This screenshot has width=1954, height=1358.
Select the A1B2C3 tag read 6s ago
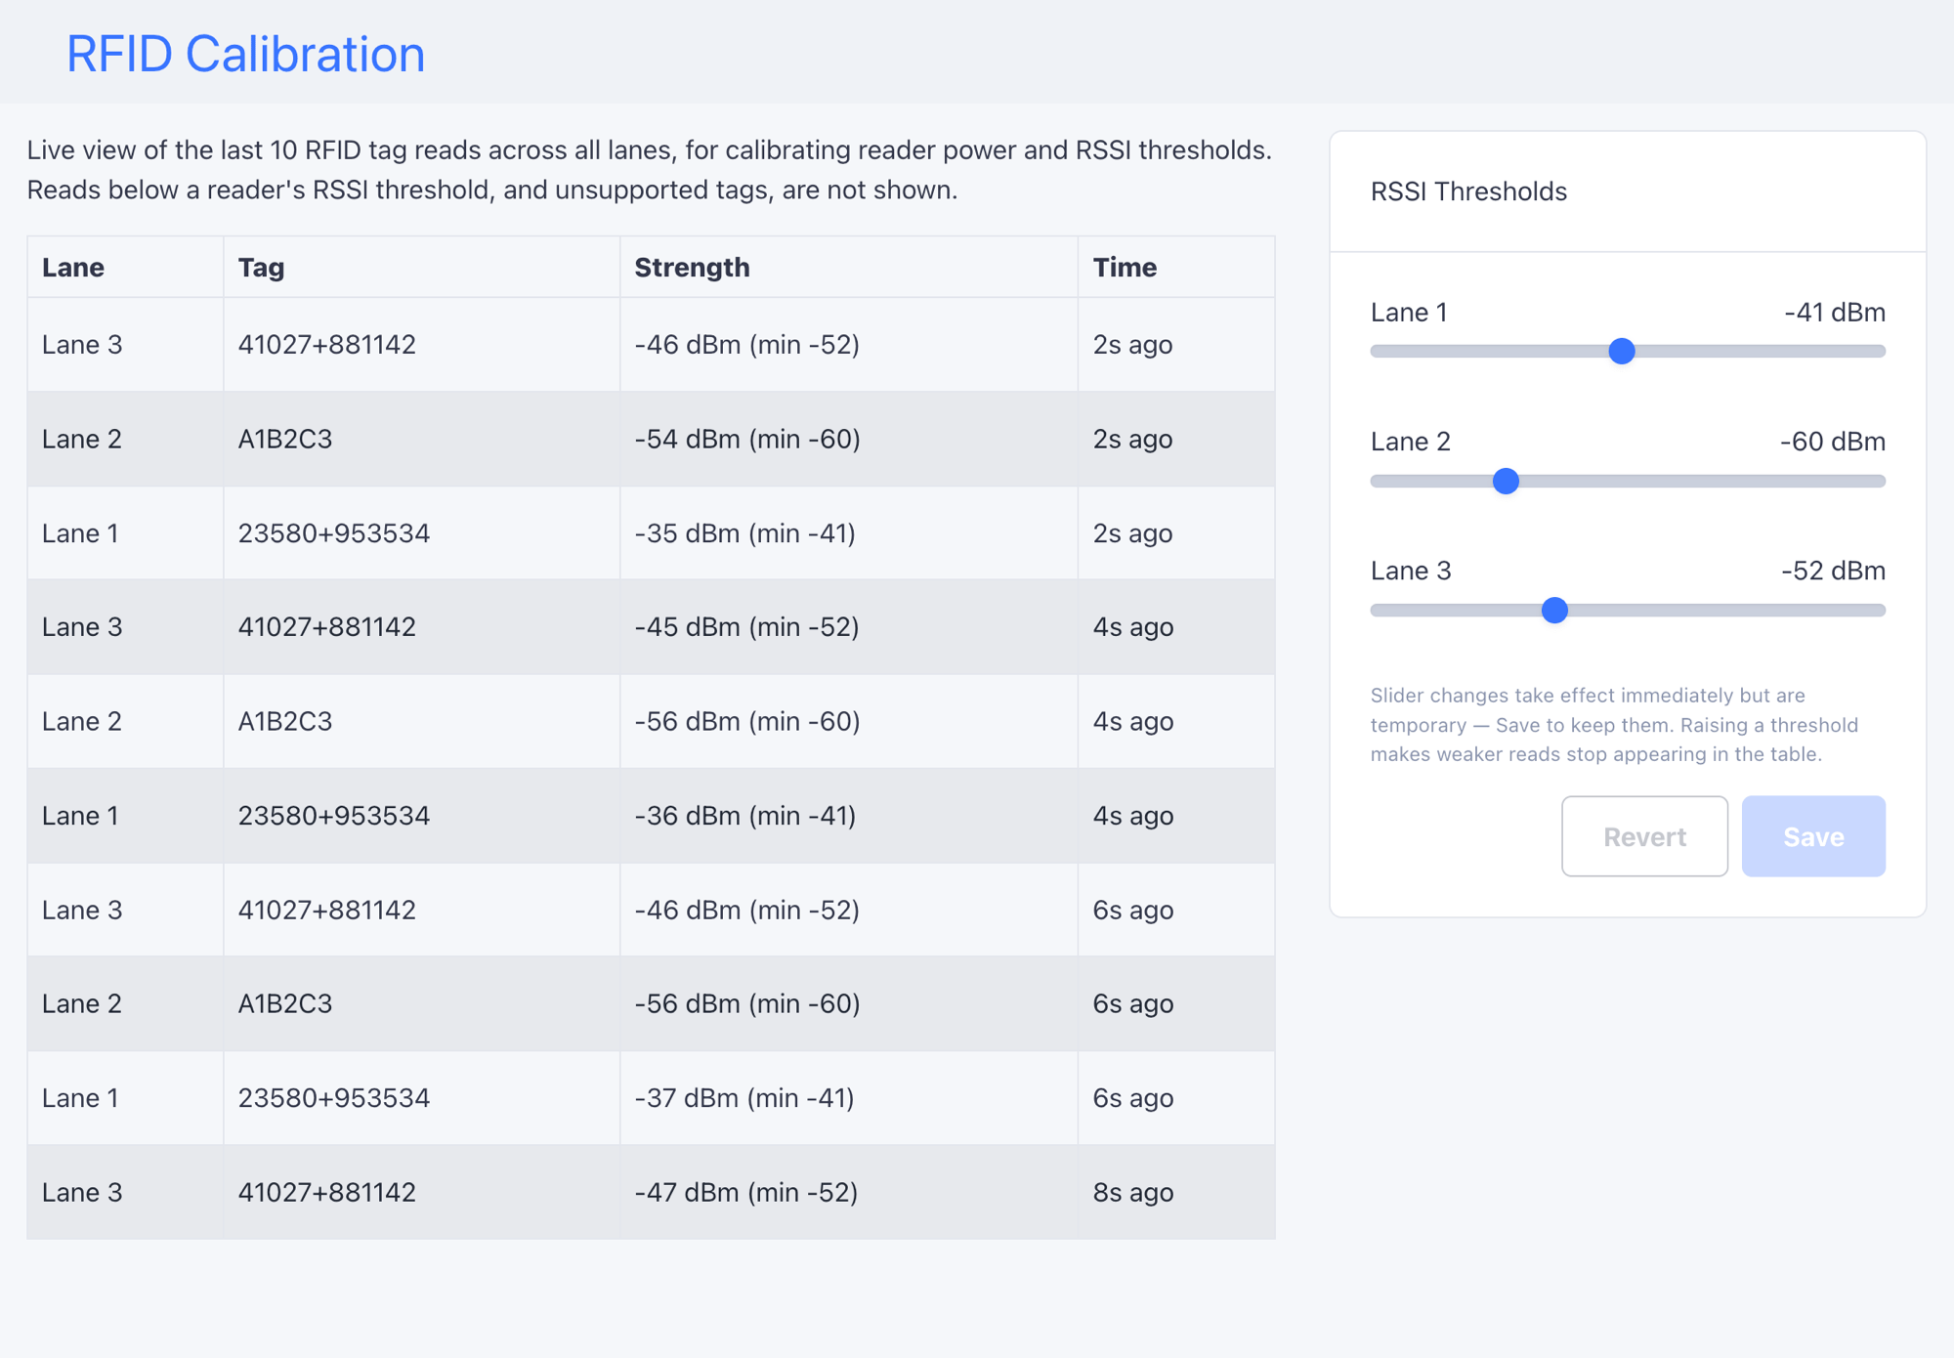pyautogui.click(x=422, y=1003)
